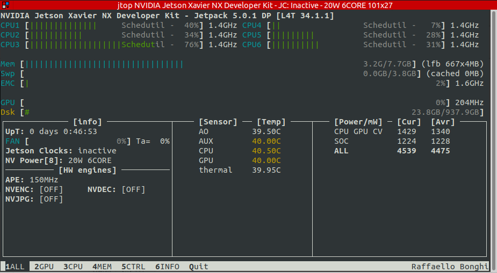Screen dimensions: 497x273
Task: Click the CPU GPU CV power row label
Action: (x=358, y=131)
